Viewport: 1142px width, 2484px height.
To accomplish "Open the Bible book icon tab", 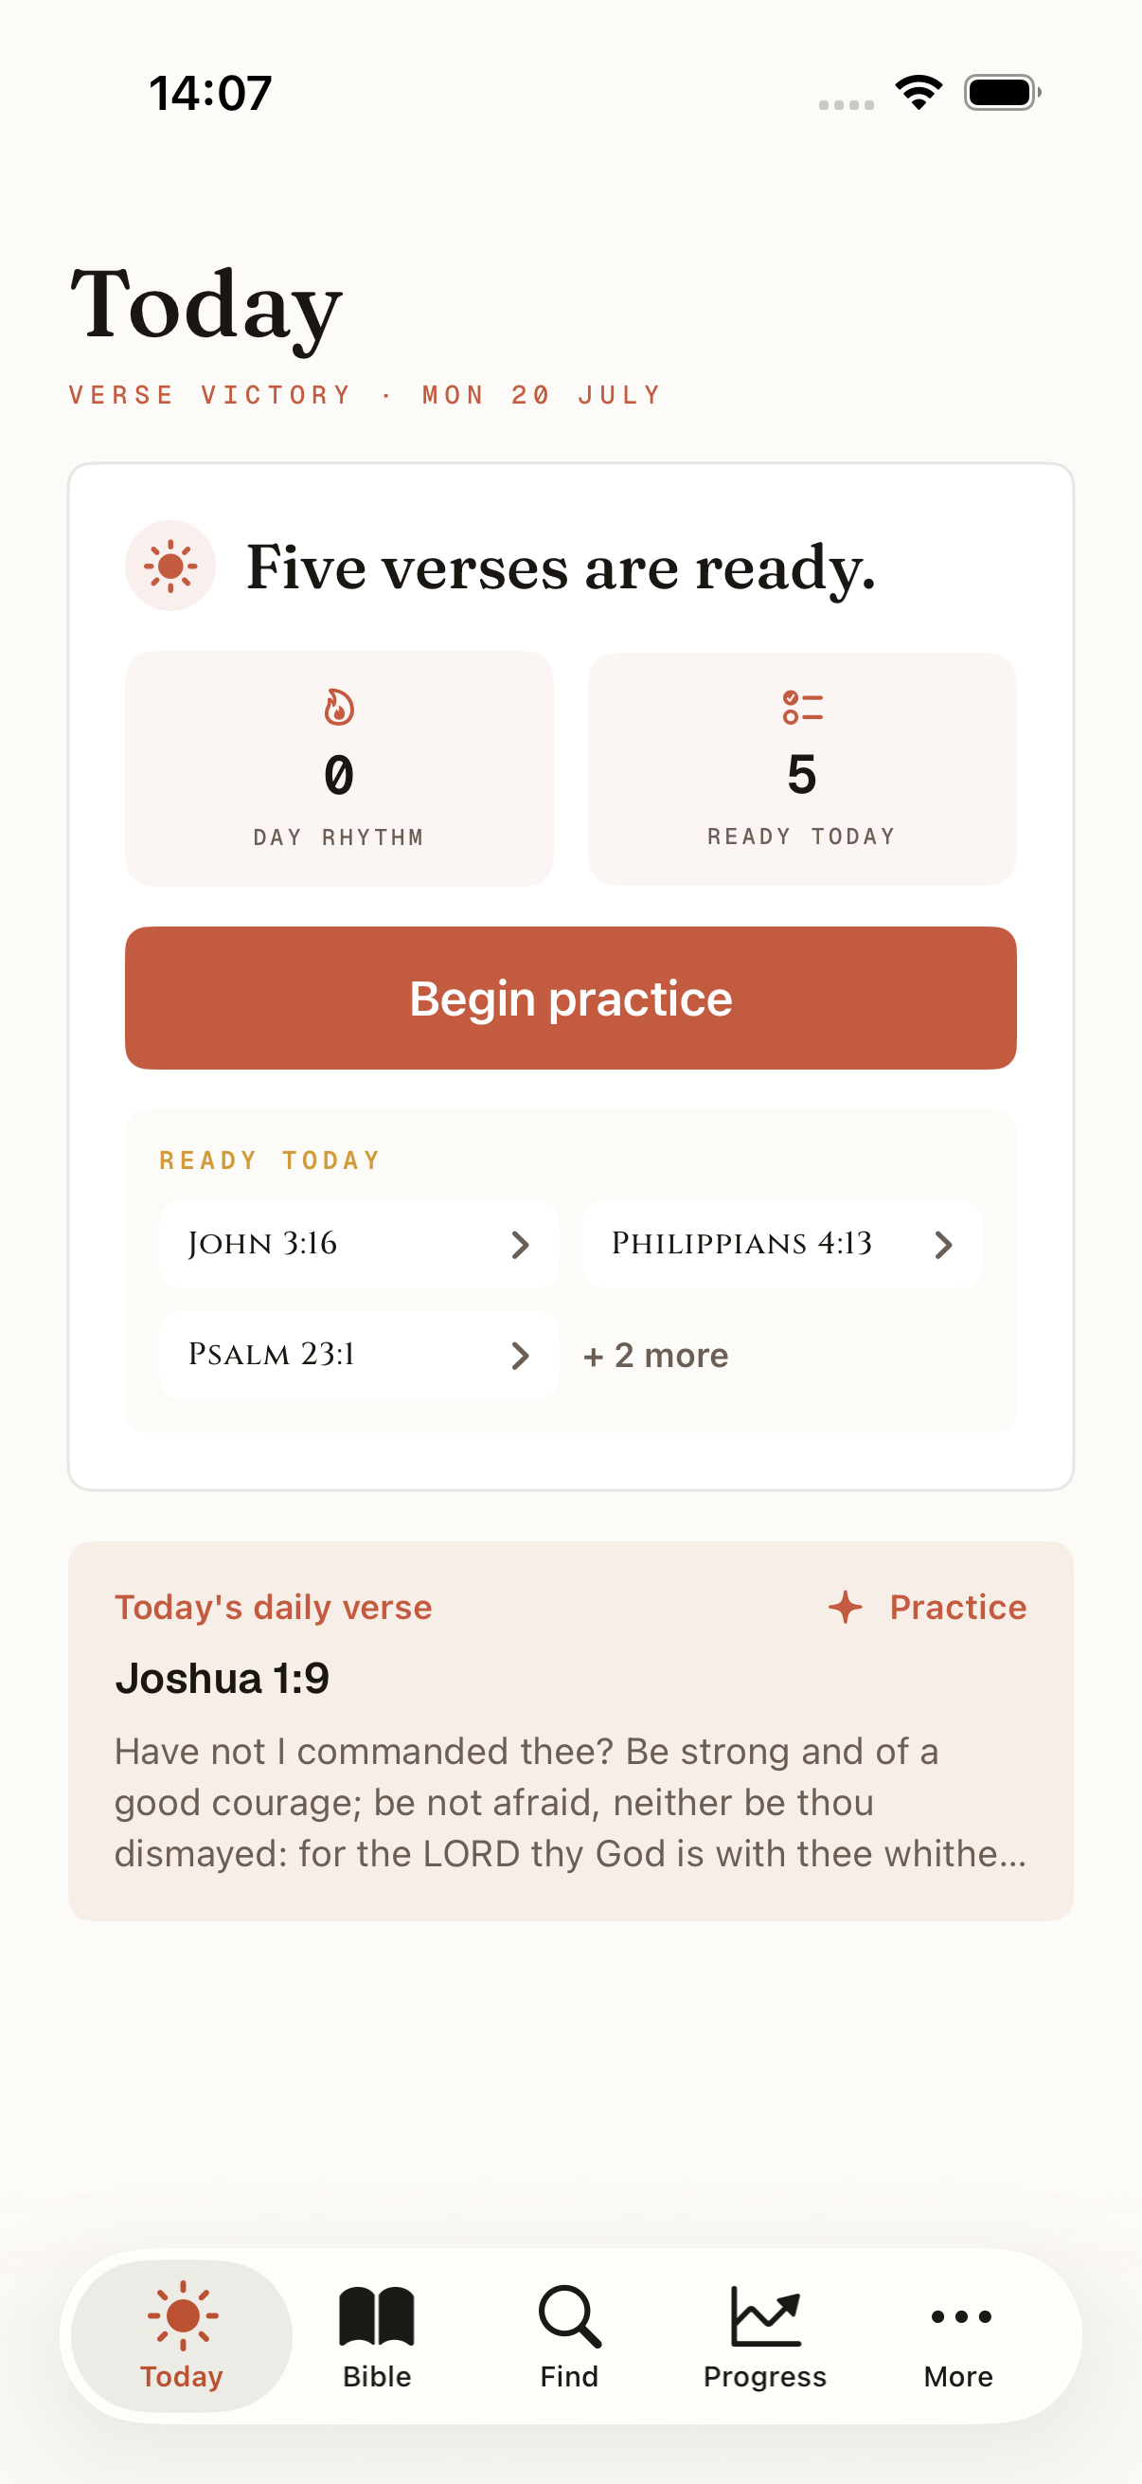I will 377,2316.
